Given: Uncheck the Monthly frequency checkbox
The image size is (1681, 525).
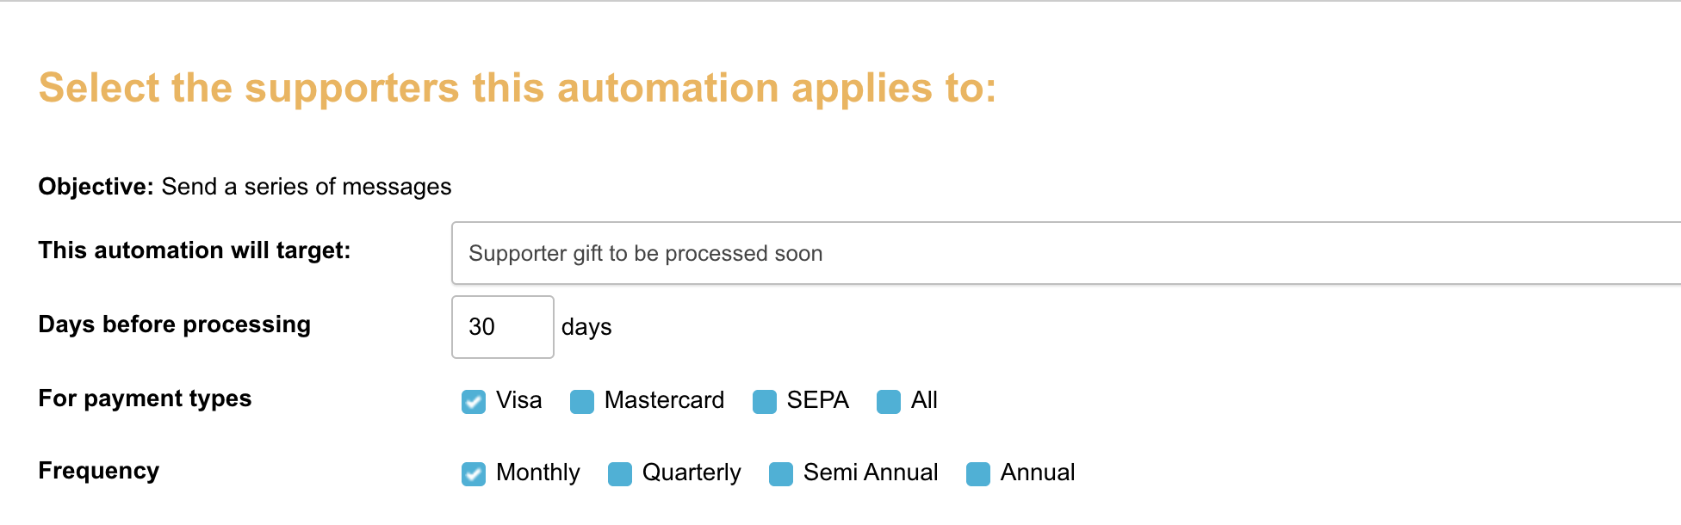Looking at the screenshot, I should pyautogui.click(x=474, y=474).
